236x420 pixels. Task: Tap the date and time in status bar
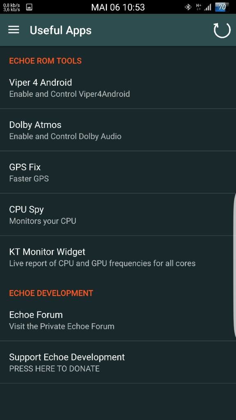tap(118, 7)
